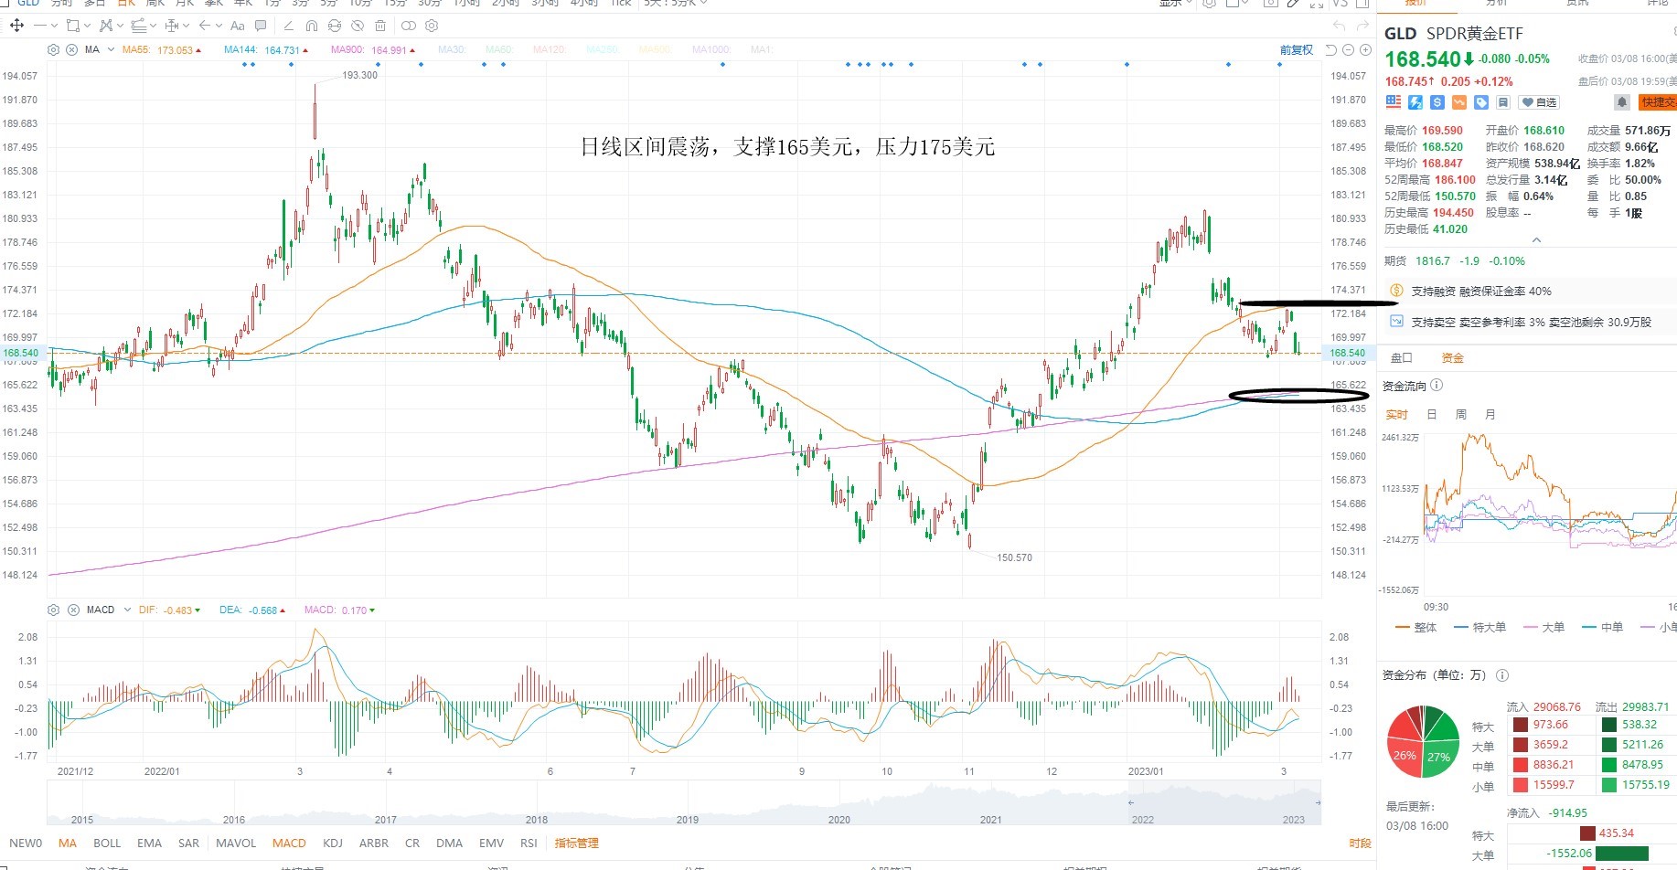Toggle SAR indicator on the chart
The image size is (1677, 870).
[x=188, y=843]
